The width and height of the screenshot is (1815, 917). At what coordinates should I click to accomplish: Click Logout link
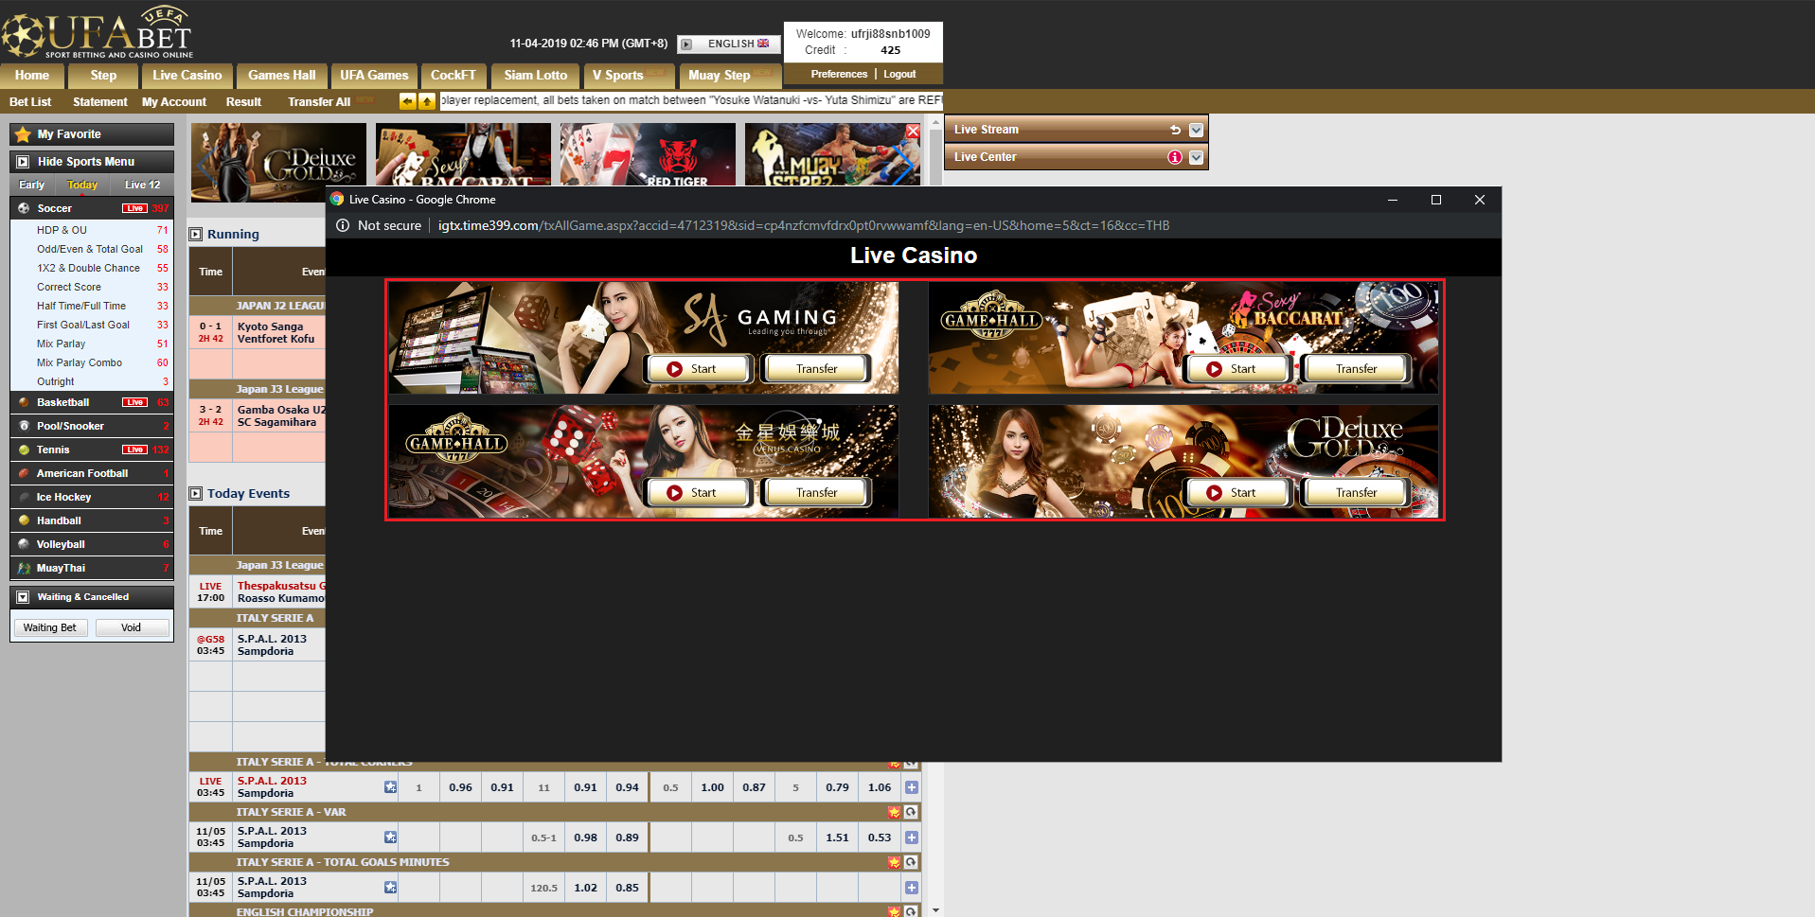(899, 74)
